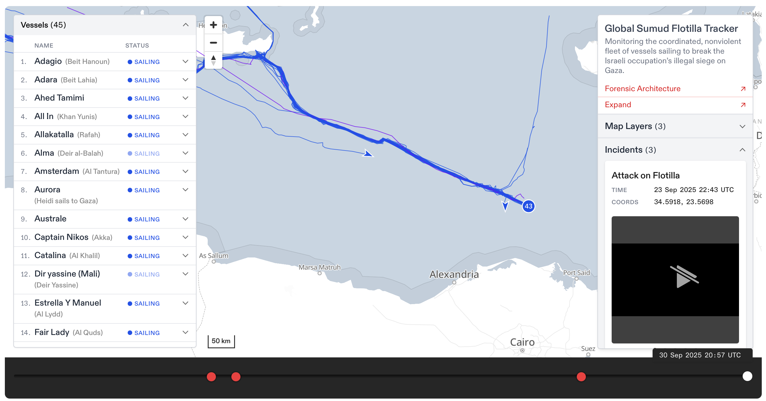
Task: Zoom out of the map
Action: pos(213,43)
